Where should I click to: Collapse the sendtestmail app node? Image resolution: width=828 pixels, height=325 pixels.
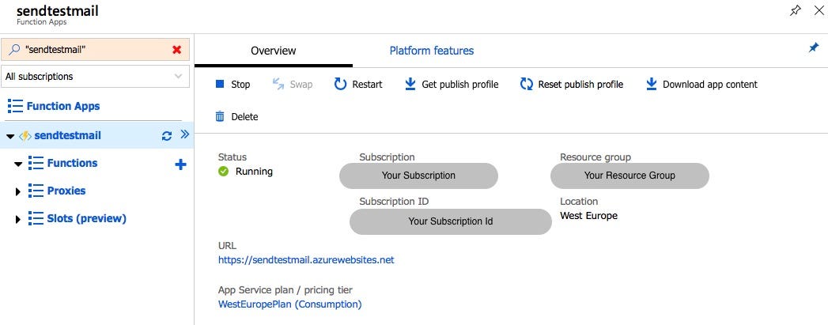coord(9,136)
